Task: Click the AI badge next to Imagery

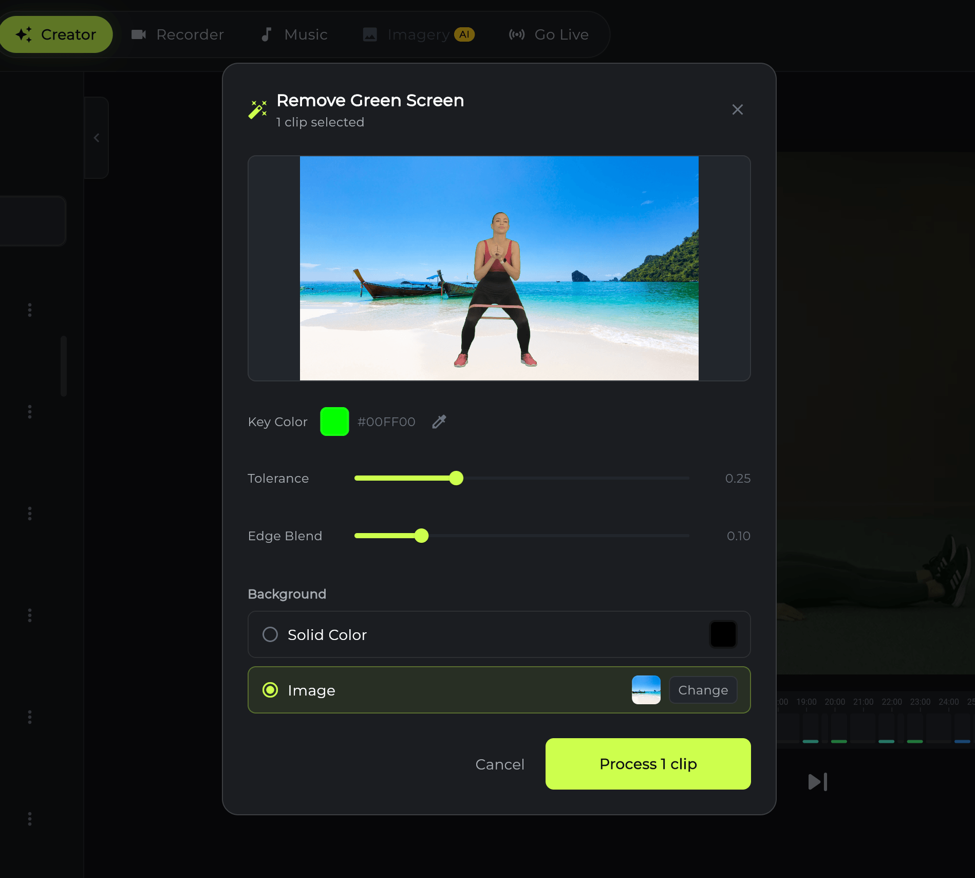Action: (x=464, y=34)
